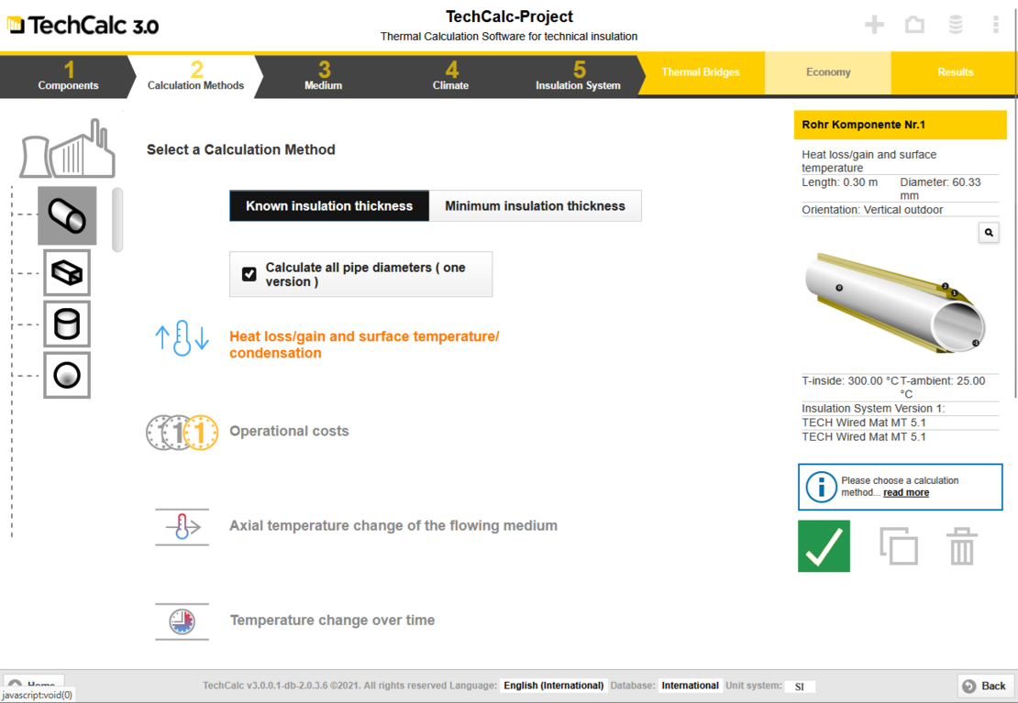Viewport: 1018px width, 703px height.
Task: Open the three-dot more menu
Action: pyautogui.click(x=995, y=25)
